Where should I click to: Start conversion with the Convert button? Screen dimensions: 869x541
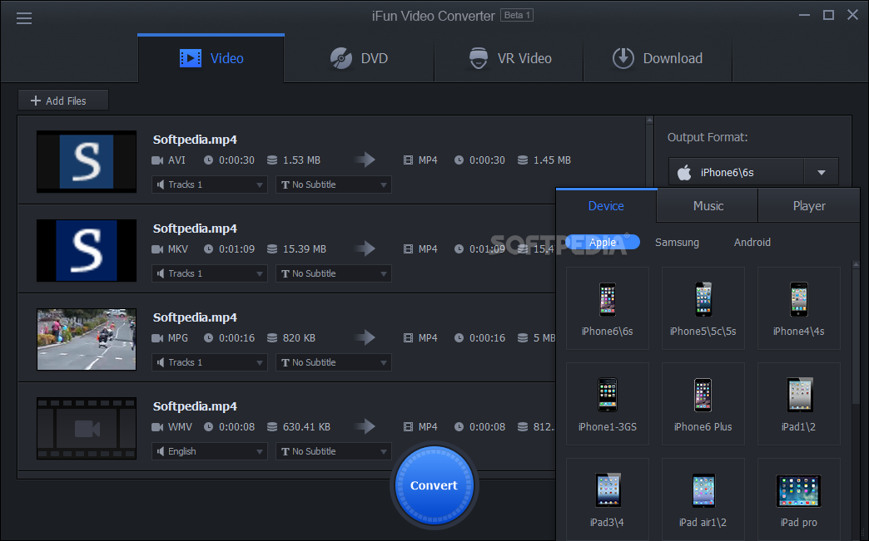point(434,485)
